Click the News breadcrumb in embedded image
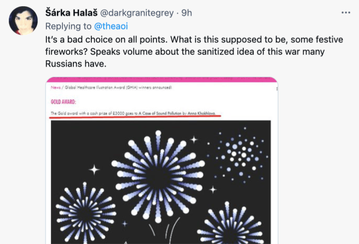359x244 pixels. coord(55,88)
